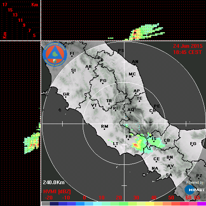Click the Protezione Civile Regione Abruzzo logo
The width and height of the screenshot is (206, 206).
pos(55,54)
